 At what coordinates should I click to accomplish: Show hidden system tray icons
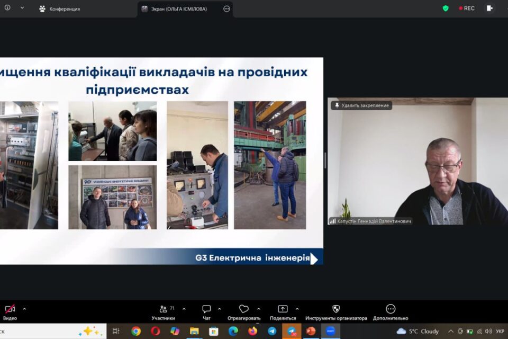451,331
